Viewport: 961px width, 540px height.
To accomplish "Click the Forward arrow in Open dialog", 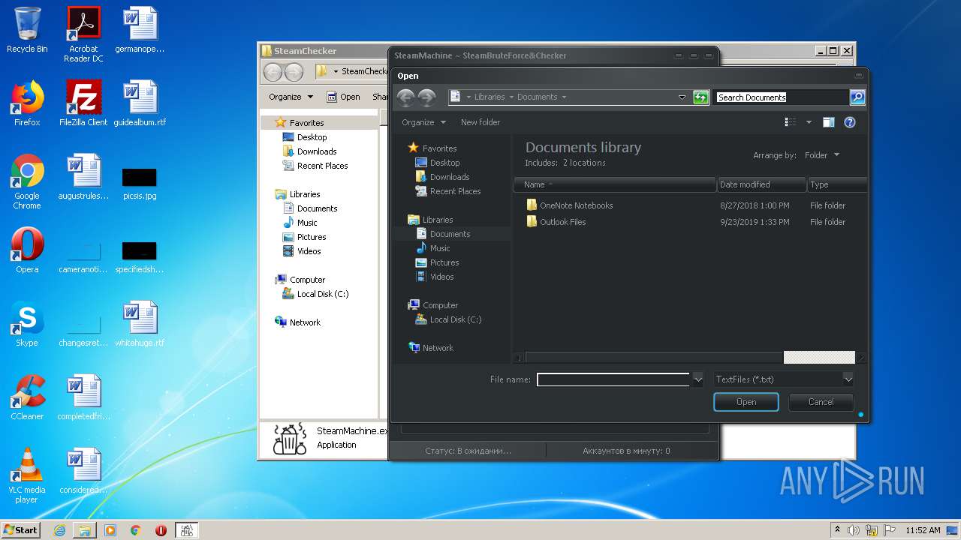I will [427, 97].
